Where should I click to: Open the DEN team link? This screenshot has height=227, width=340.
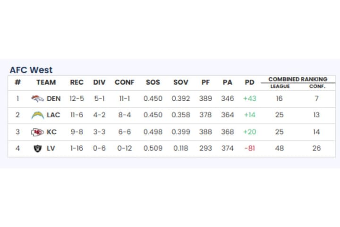54,99
